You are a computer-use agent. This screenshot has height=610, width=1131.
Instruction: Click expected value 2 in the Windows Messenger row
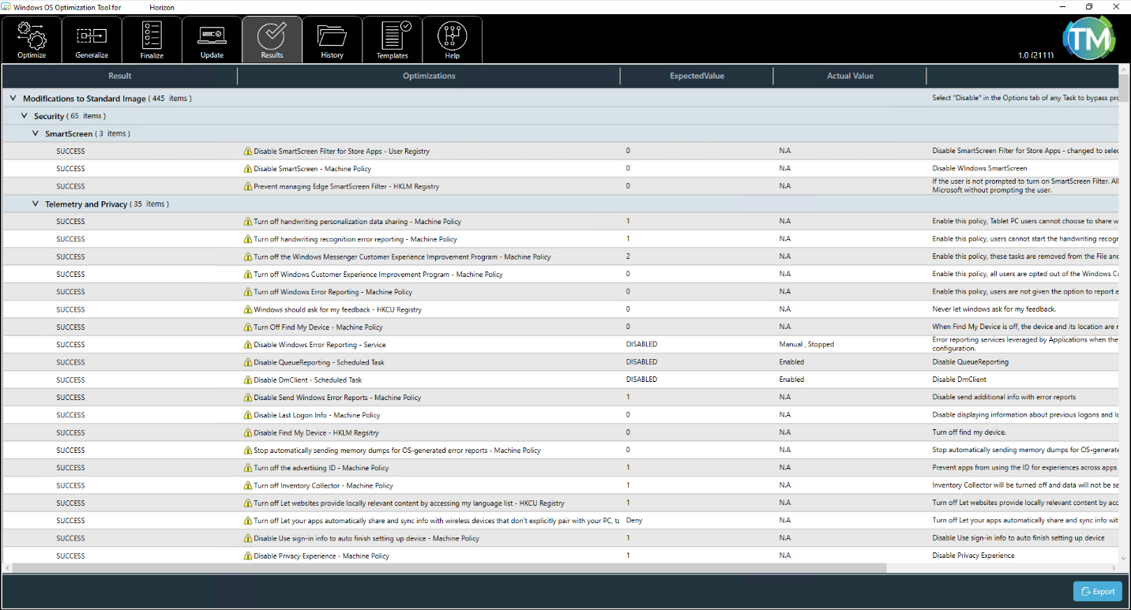(628, 256)
